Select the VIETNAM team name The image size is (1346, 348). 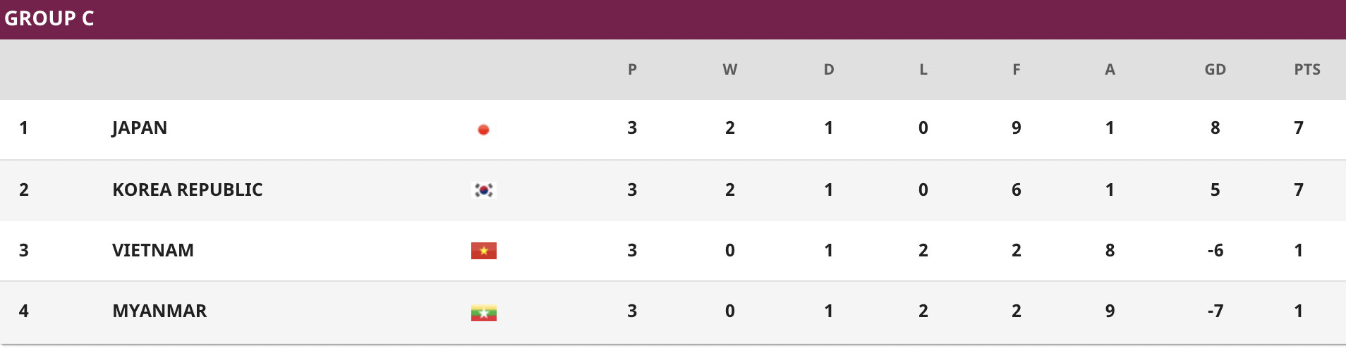coord(153,250)
